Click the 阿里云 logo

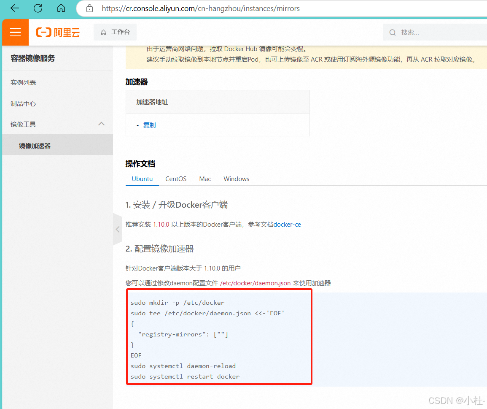pos(58,33)
